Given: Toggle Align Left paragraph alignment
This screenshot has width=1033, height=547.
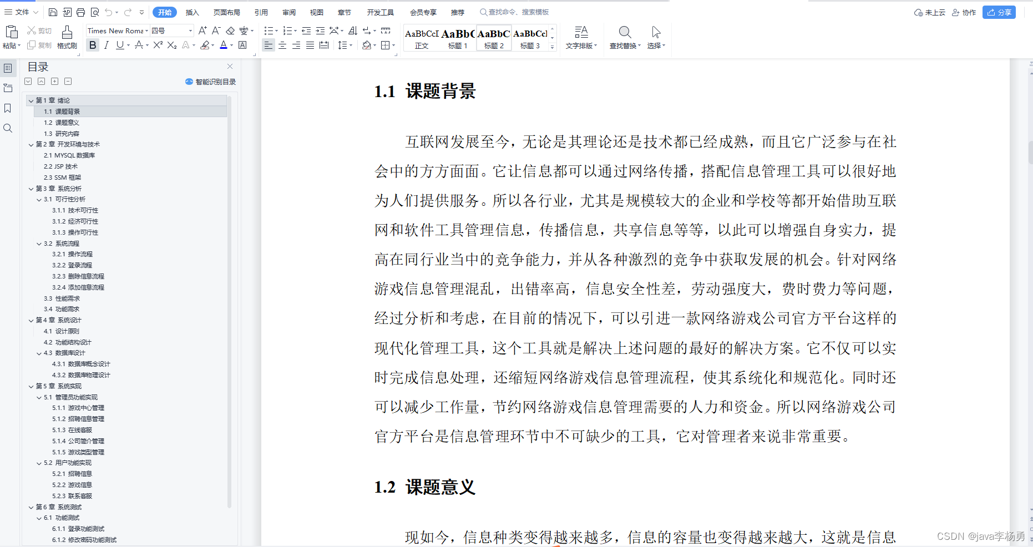Looking at the screenshot, I should pos(269,45).
